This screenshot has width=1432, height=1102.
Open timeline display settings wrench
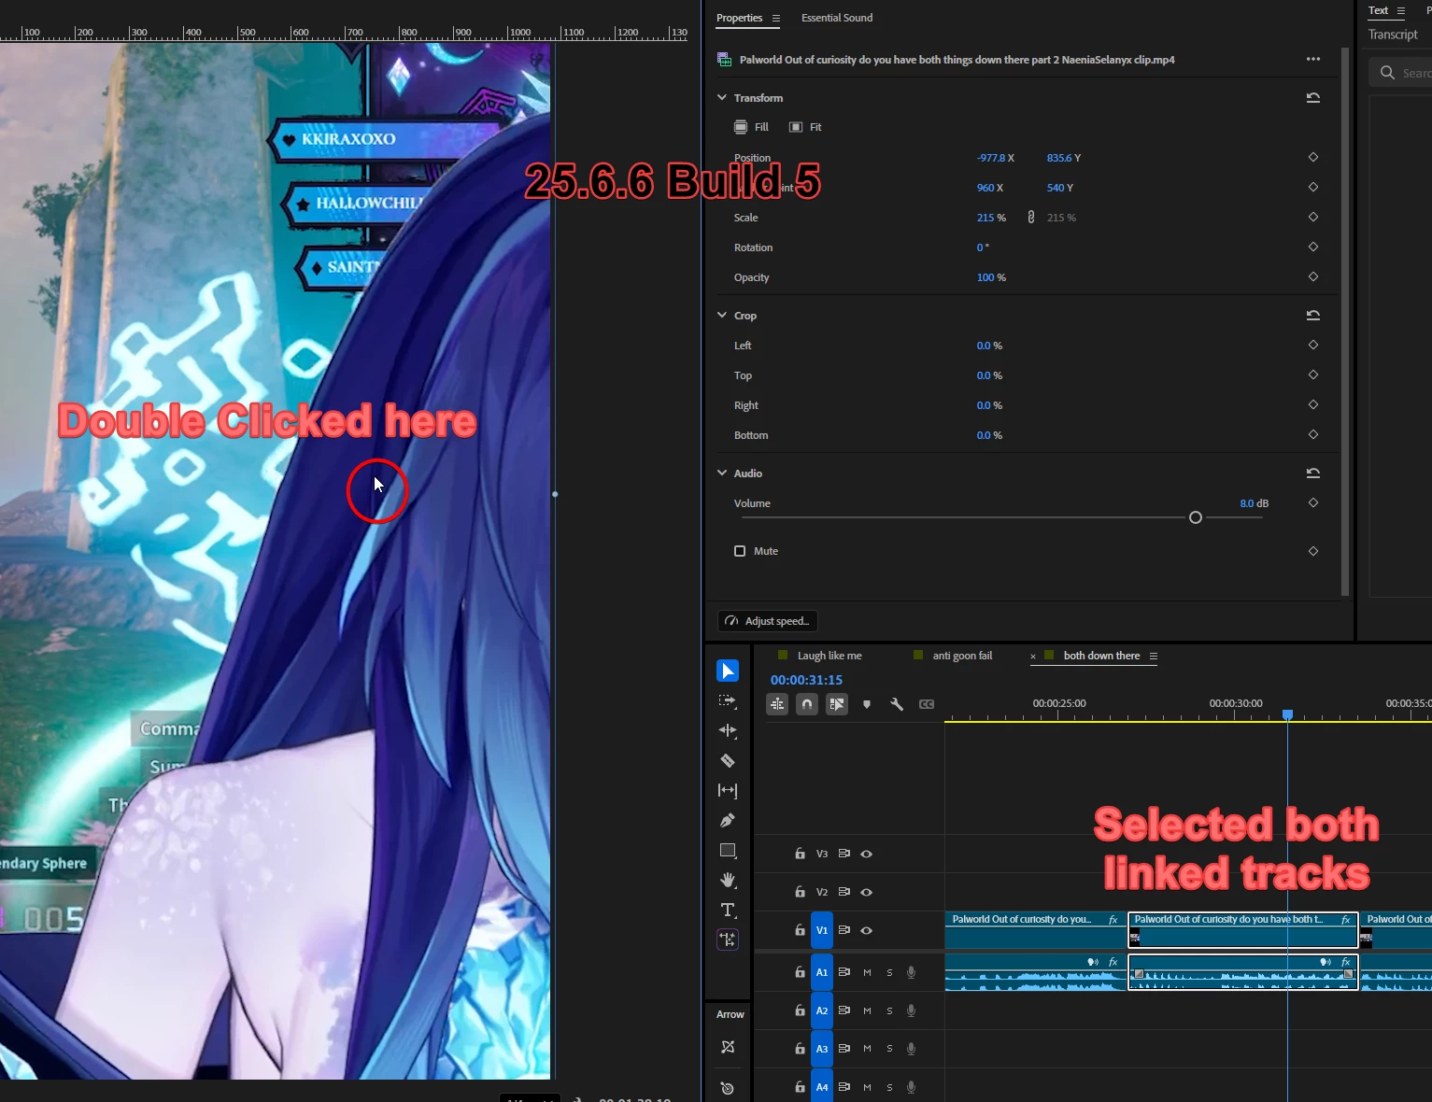click(897, 704)
